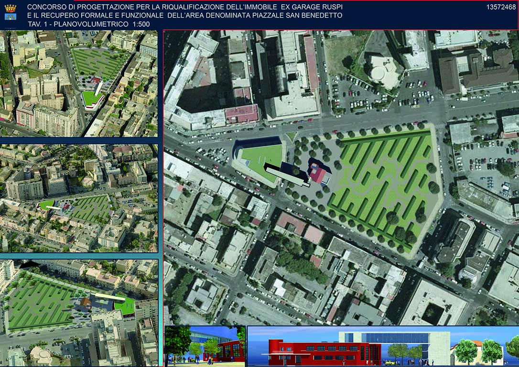
Task: Click the municipal crest emblem in the header
Action: 10,12
